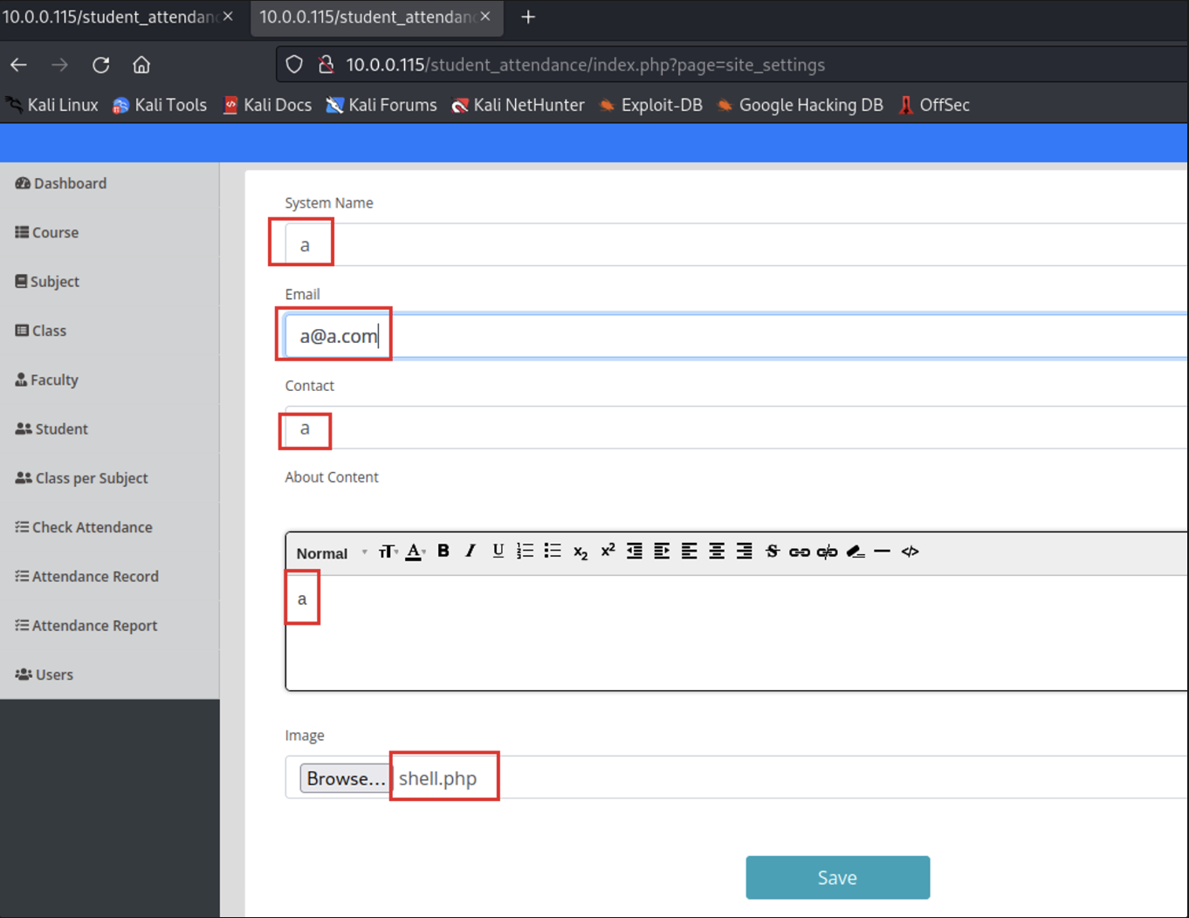
Task: Apply superscript formatting
Action: coord(608,551)
